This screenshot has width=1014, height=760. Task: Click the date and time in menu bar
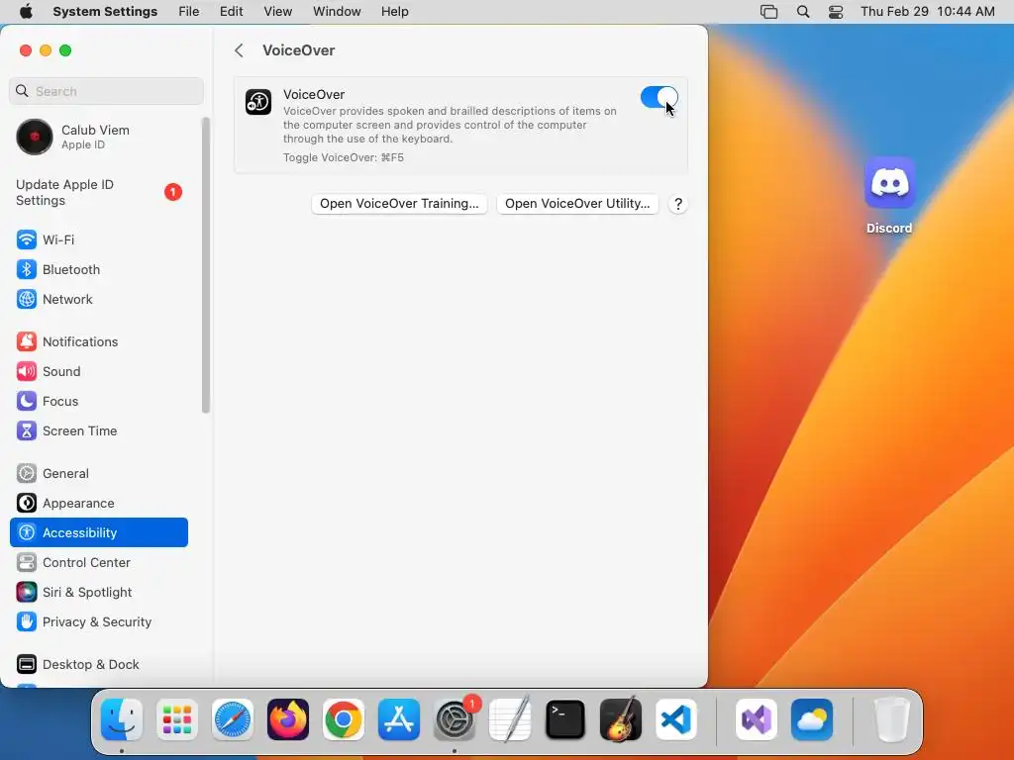[927, 12]
